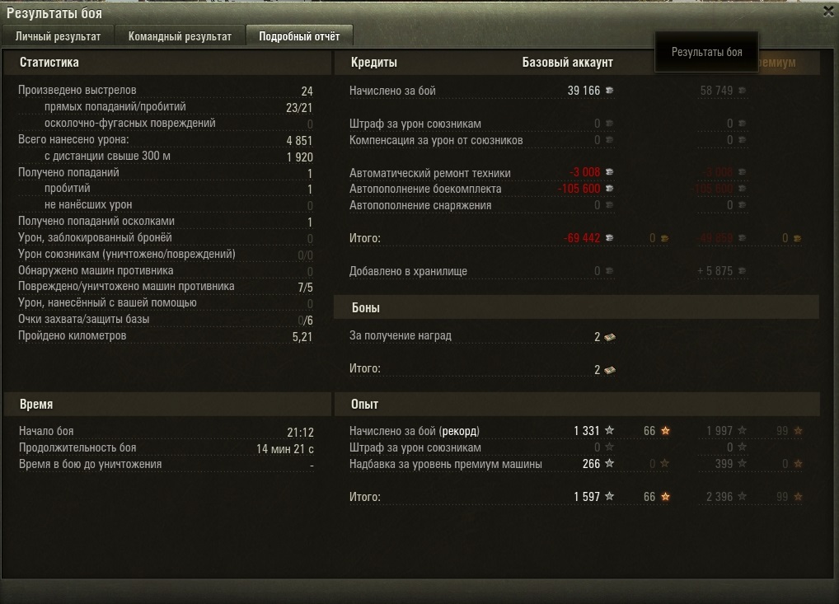This screenshot has height=604, width=839.
Task: Switch to the Личный результат tab
Action: (x=58, y=35)
